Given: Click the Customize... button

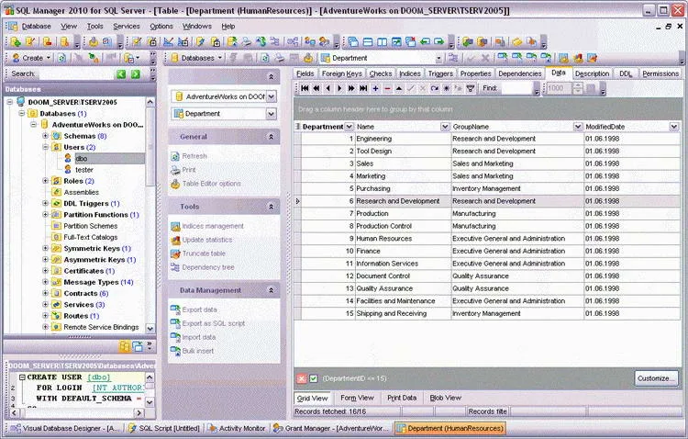Looking at the screenshot, I should click(656, 378).
